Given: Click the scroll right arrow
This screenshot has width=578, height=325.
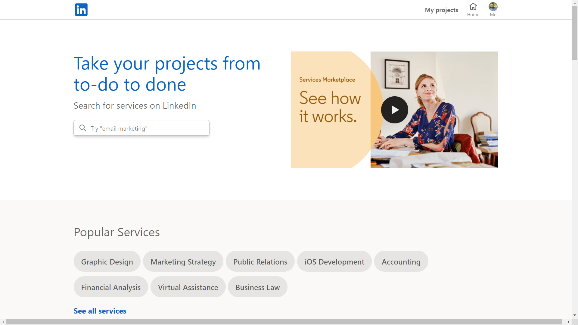Looking at the screenshot, I should [x=568, y=322].
